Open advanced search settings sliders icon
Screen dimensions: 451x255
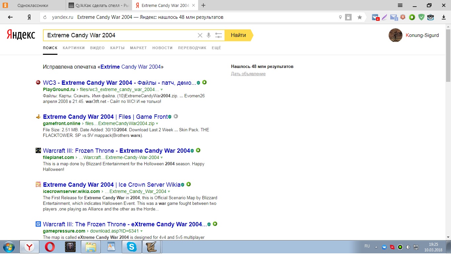(218, 35)
